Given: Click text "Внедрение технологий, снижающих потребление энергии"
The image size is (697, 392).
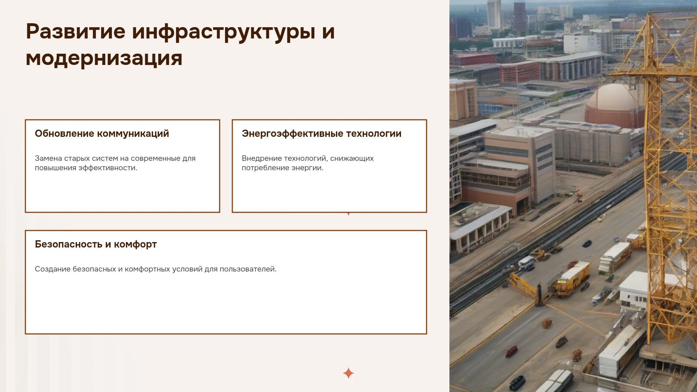Looking at the screenshot, I should 307,163.
